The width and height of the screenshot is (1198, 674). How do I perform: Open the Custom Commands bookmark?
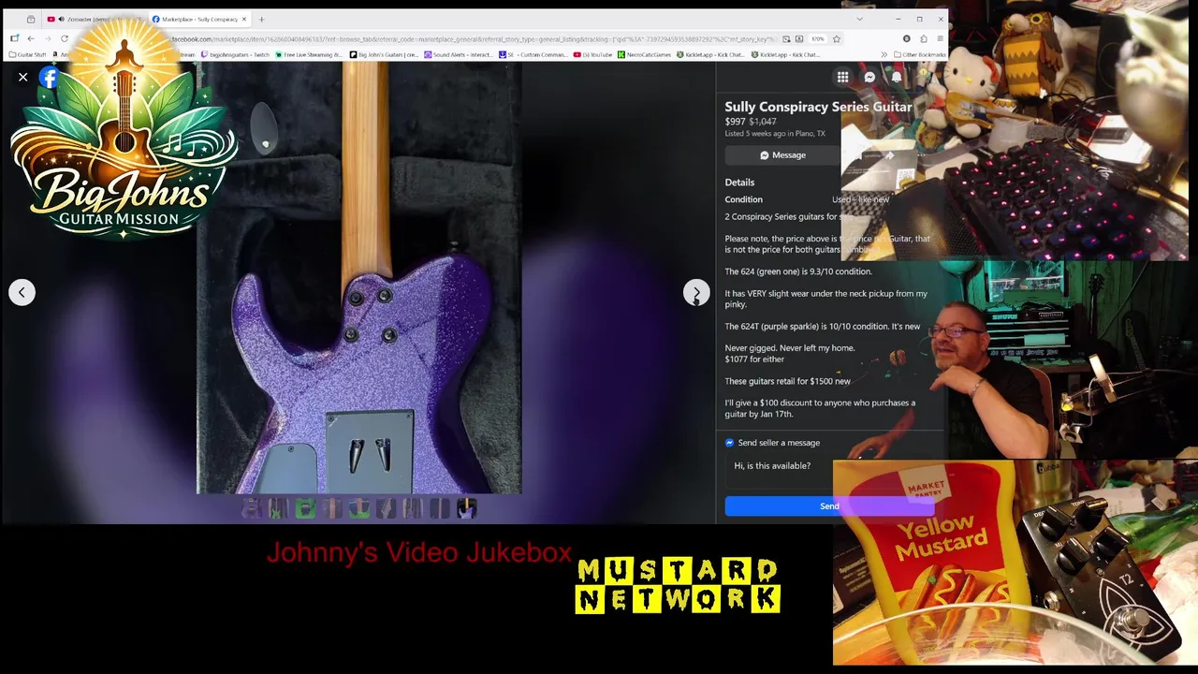pyautogui.click(x=533, y=54)
